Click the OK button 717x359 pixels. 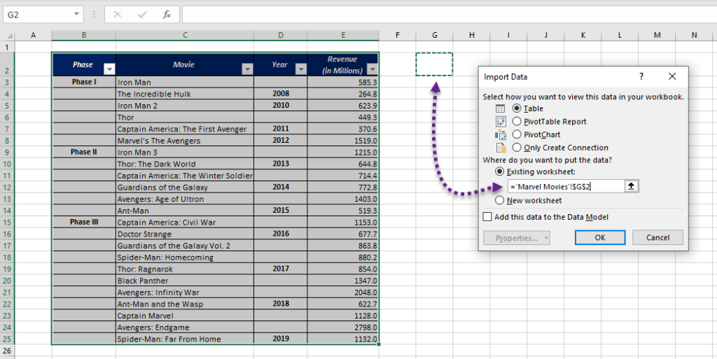pos(600,237)
